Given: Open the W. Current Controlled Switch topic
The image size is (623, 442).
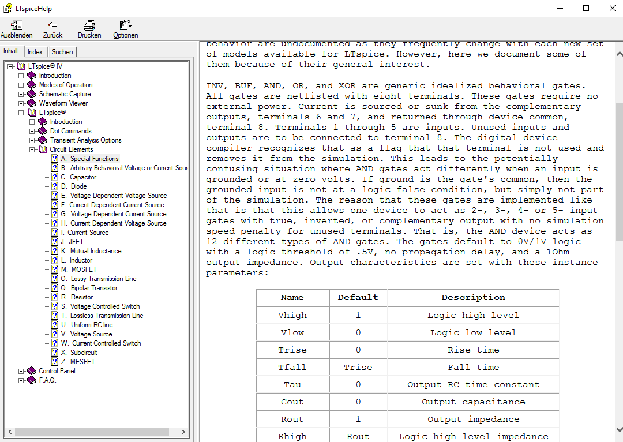Looking at the screenshot, I should (x=101, y=343).
